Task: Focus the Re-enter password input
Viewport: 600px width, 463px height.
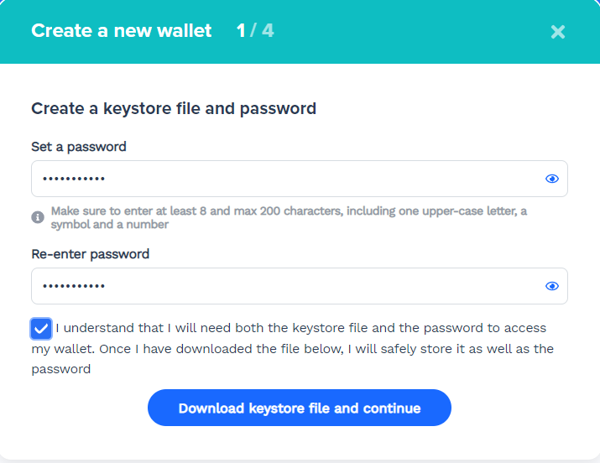Action: 300,286
